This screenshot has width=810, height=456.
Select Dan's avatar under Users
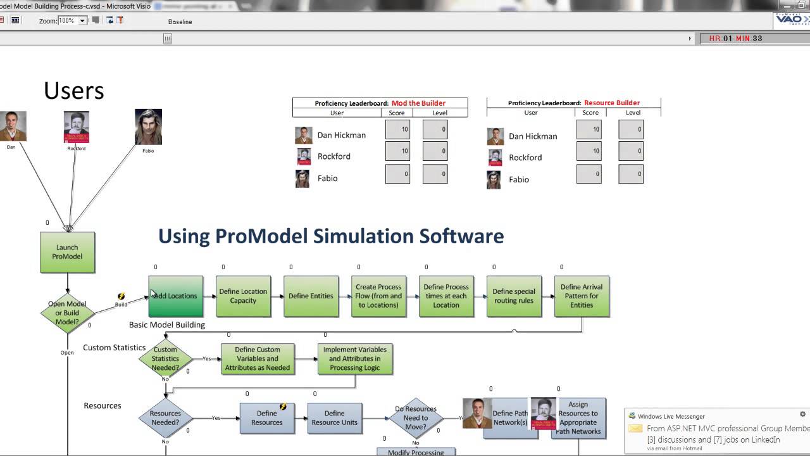click(13, 126)
